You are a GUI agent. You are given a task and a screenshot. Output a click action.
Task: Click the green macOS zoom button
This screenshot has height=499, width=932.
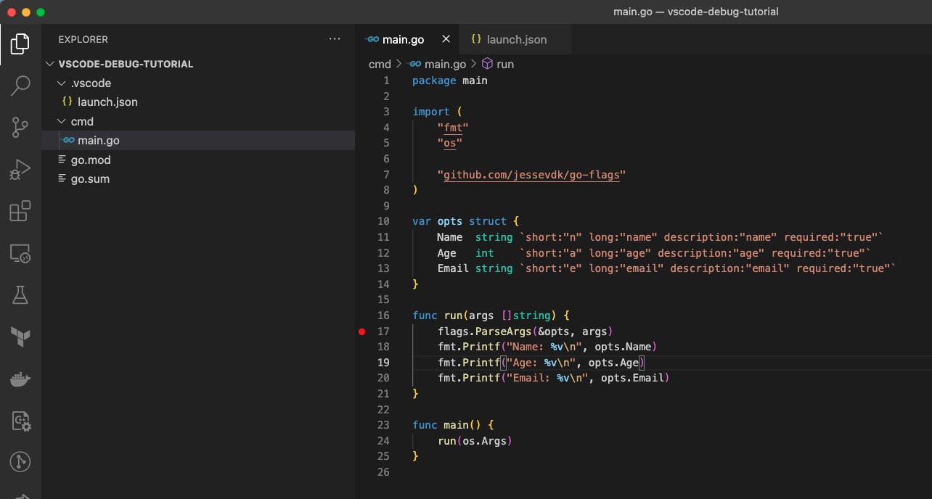(41, 12)
